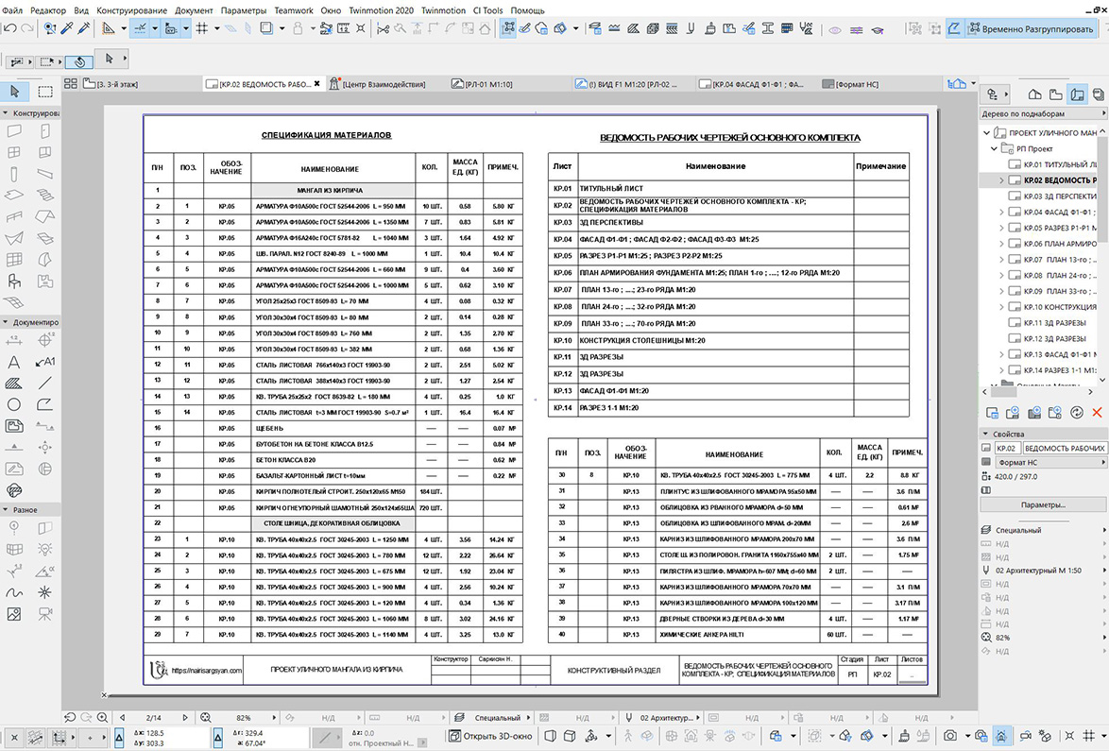1109x751 pixels.
Task: Collapse the РП Проект folder
Action: click(994, 149)
